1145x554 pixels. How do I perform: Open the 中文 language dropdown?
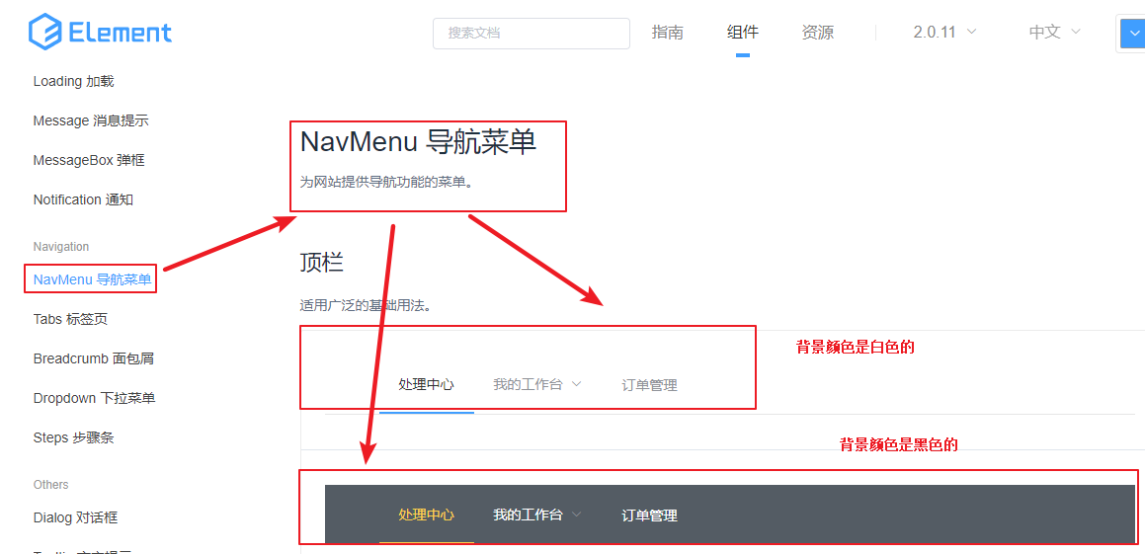click(1054, 33)
